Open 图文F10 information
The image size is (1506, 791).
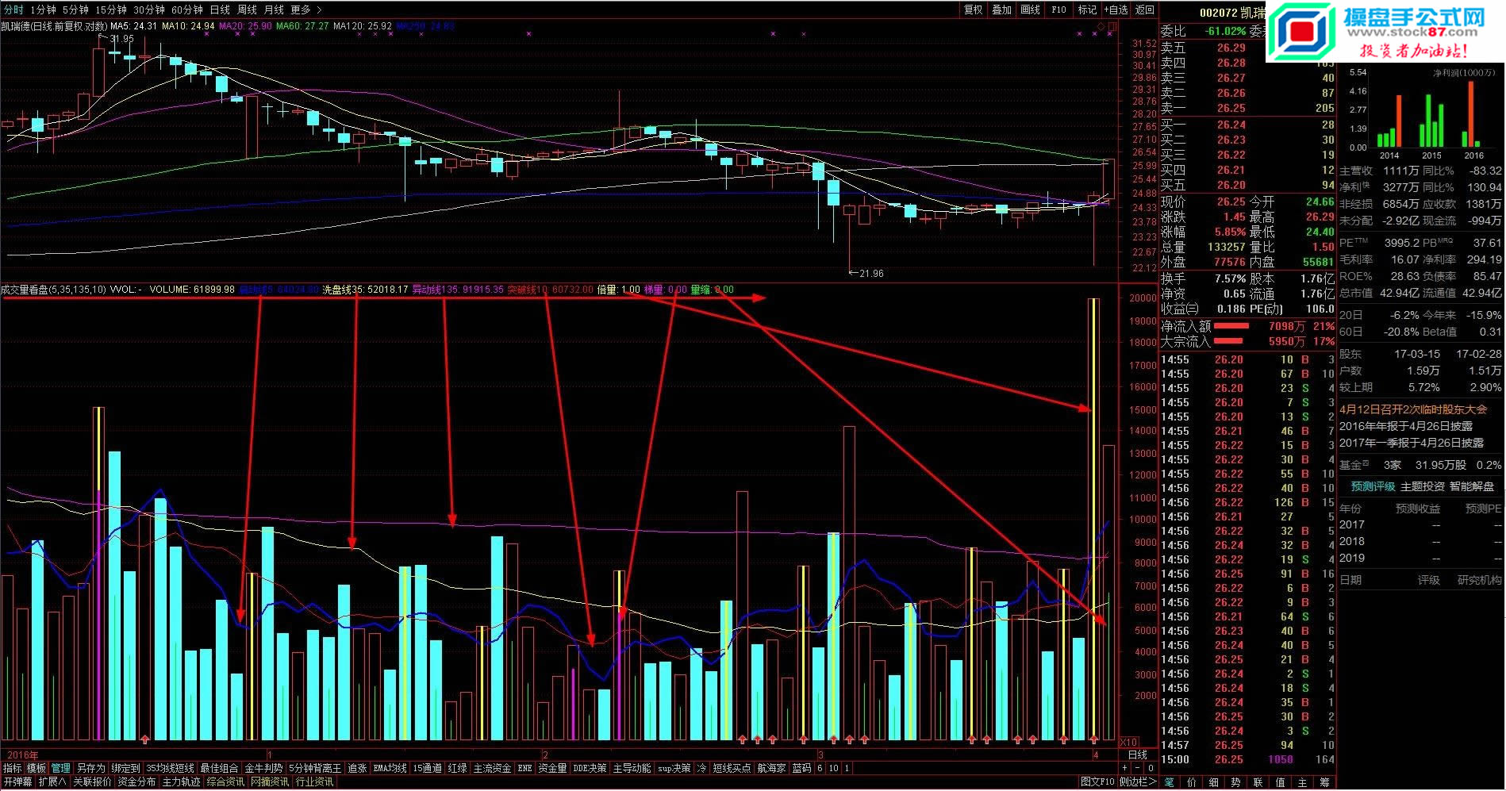[1097, 782]
